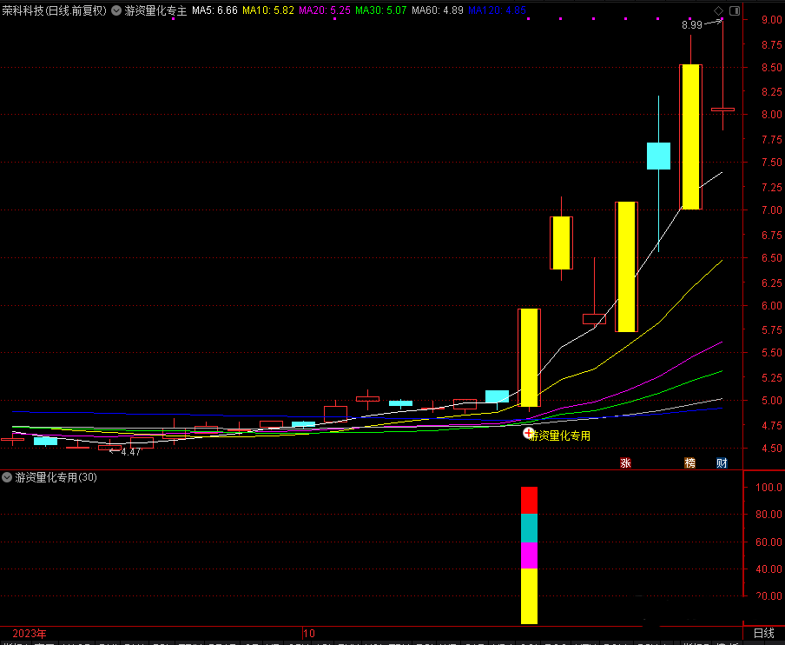Click the 8.99 high price label
The image size is (785, 645).
691,26
